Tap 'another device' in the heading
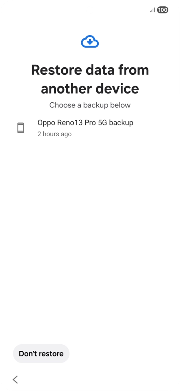The width and height of the screenshot is (180, 391). tap(90, 89)
